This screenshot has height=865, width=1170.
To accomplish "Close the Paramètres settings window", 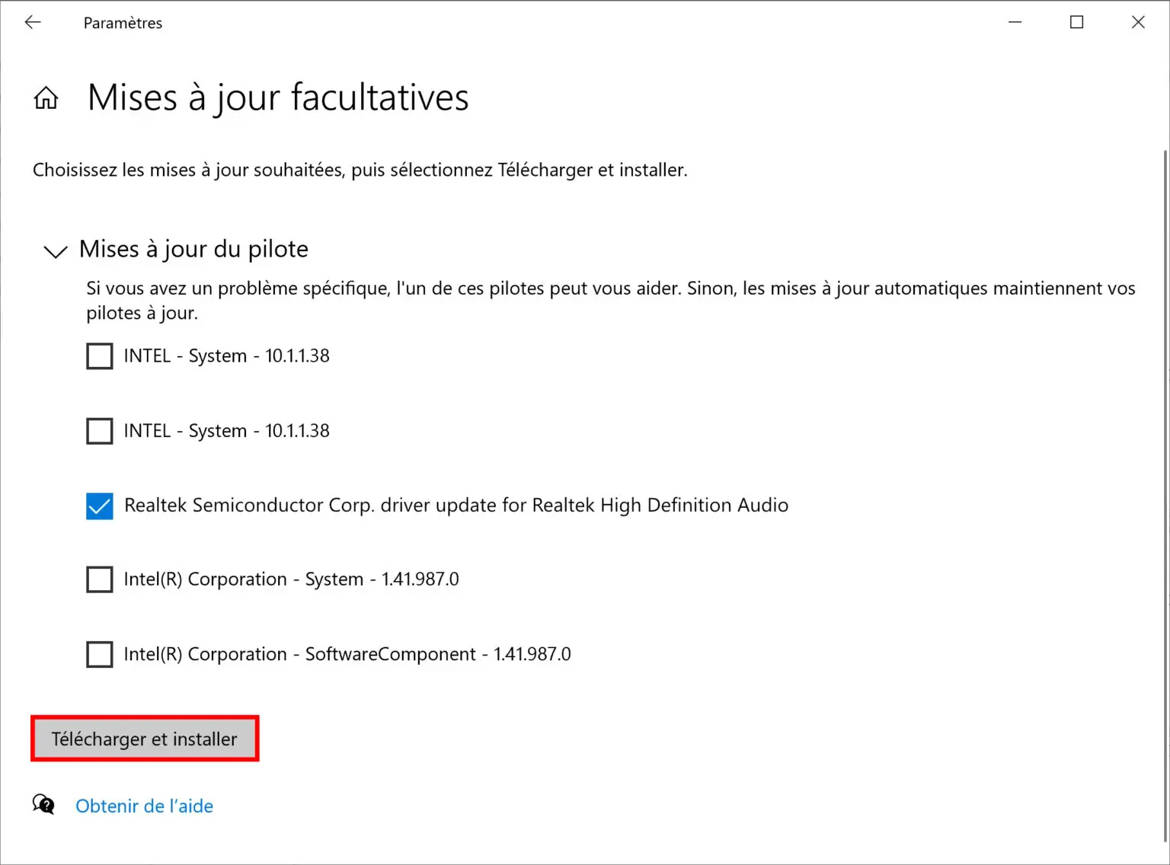I will pos(1137,22).
